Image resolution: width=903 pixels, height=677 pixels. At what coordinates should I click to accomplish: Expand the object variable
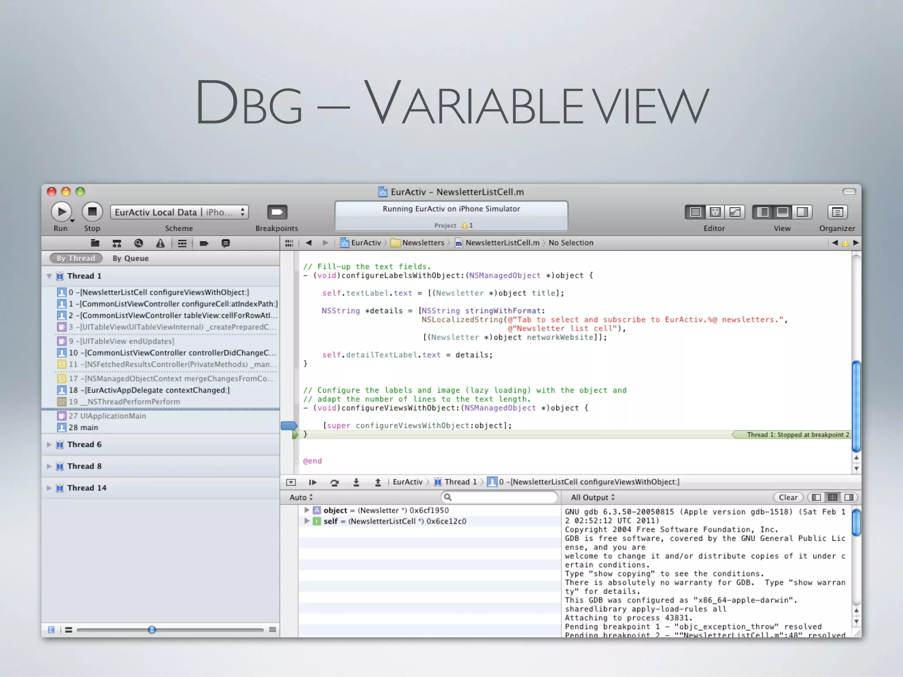tap(307, 510)
